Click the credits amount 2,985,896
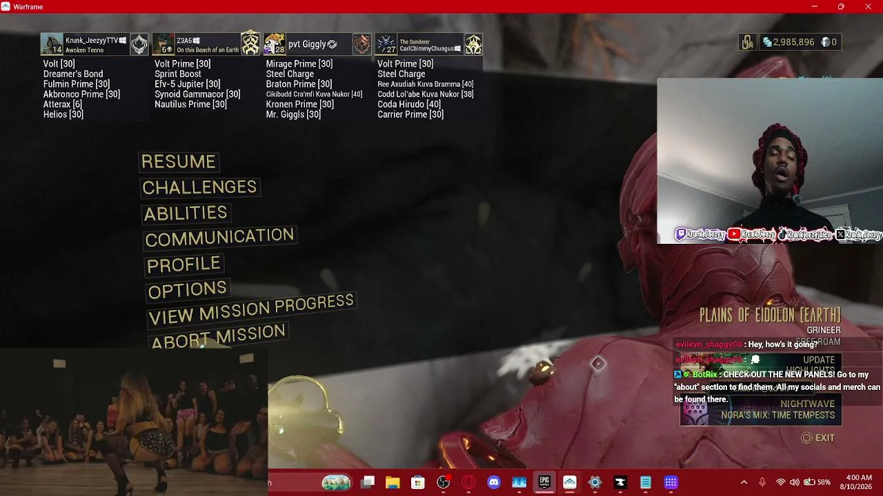Image resolution: width=883 pixels, height=496 pixels. coord(794,42)
